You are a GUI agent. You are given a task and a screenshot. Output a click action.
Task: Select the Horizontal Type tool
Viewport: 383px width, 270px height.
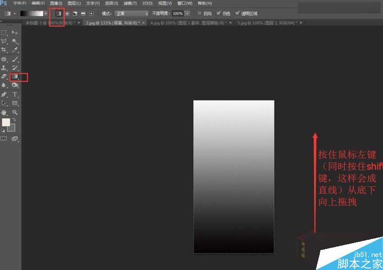click(15, 94)
